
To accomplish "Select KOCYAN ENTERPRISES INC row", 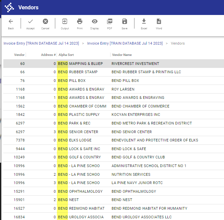I will click(x=113, y=114).
